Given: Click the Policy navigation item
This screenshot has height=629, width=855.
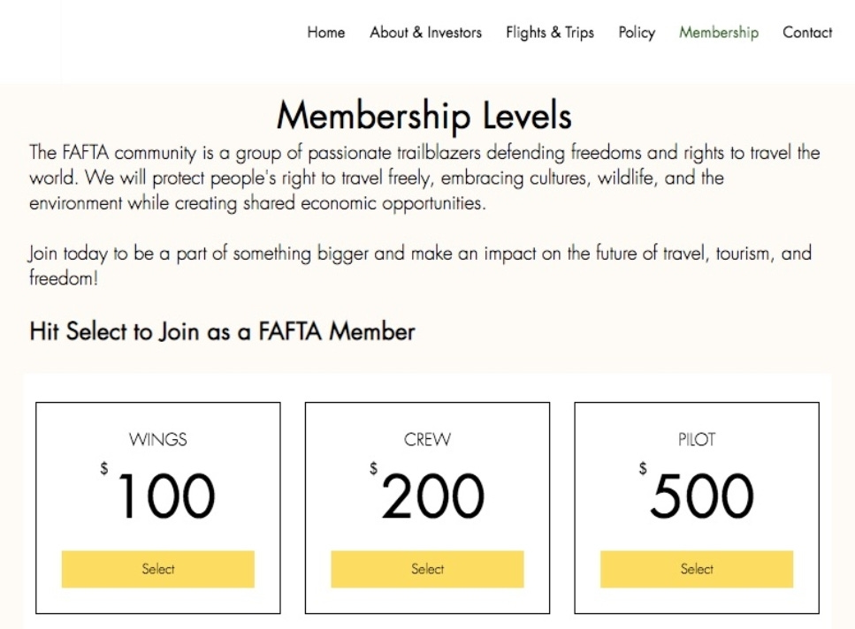Looking at the screenshot, I should pos(637,33).
